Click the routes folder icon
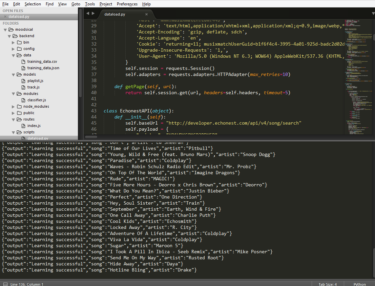 (19, 120)
